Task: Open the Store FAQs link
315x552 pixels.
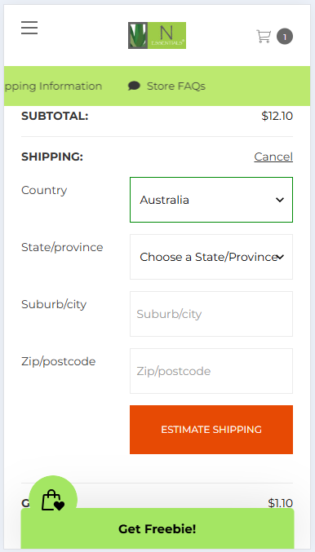Action: (x=175, y=86)
